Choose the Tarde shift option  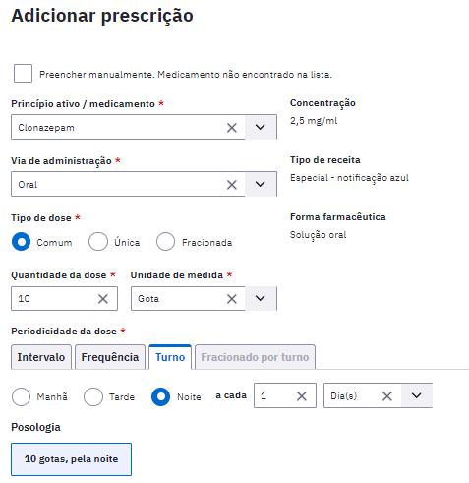tap(93, 396)
